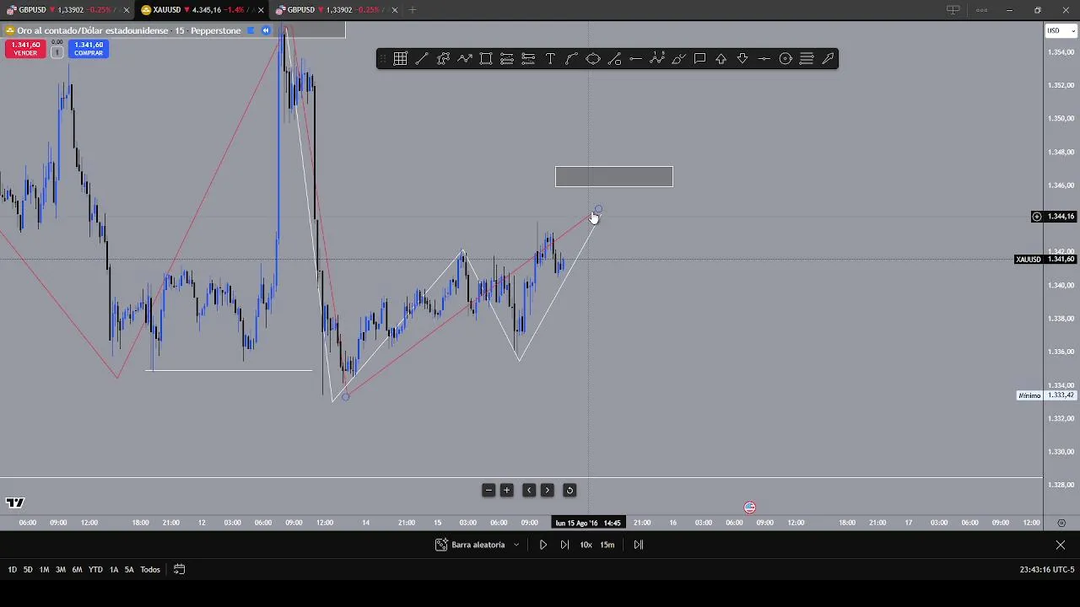This screenshot has height=607, width=1080.
Task: Select the arrow down marker tool
Action: (742, 58)
